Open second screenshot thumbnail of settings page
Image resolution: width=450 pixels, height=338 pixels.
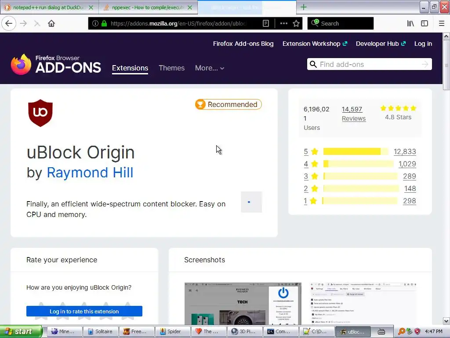(363, 304)
